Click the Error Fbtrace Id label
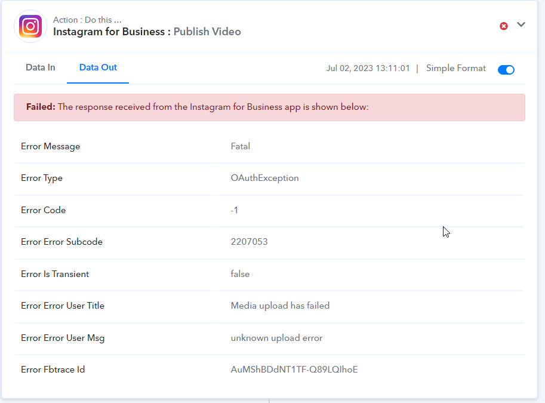This screenshot has width=545, height=403. click(53, 370)
